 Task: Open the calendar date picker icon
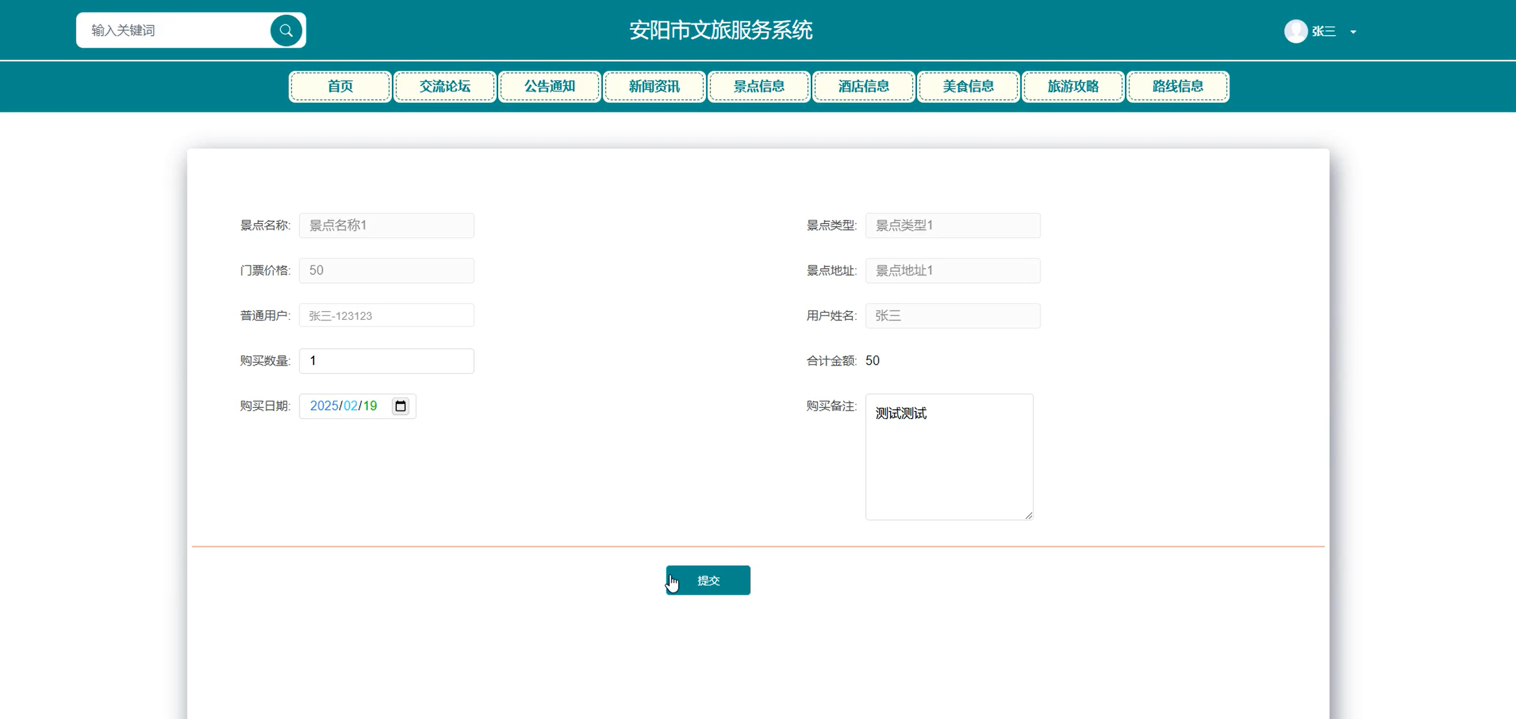tap(400, 406)
